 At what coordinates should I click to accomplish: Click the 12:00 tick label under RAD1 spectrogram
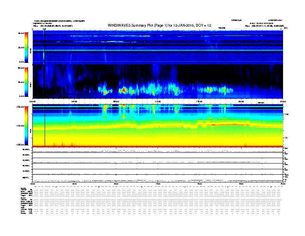(158, 101)
